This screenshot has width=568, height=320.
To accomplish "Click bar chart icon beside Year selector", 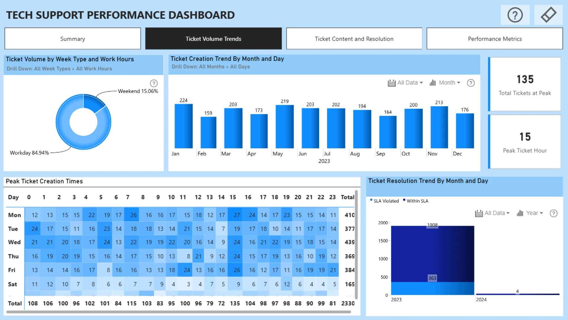I will pyautogui.click(x=520, y=213).
